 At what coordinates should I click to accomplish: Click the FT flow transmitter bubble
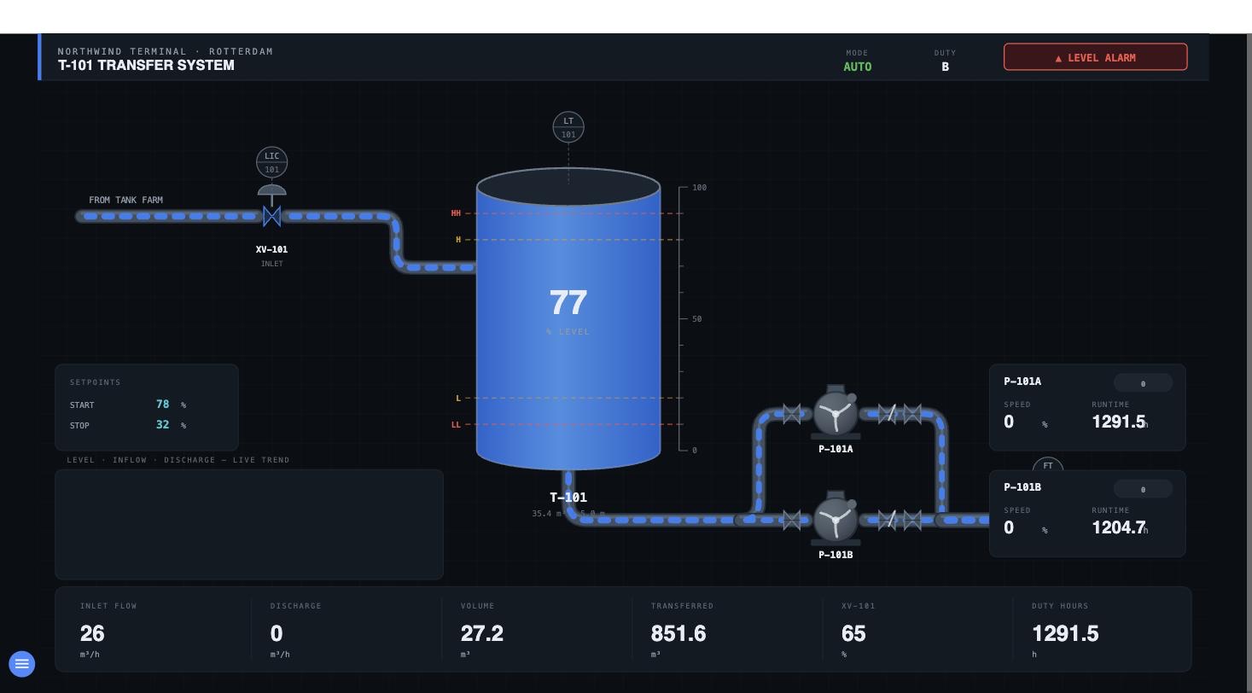(x=1048, y=465)
